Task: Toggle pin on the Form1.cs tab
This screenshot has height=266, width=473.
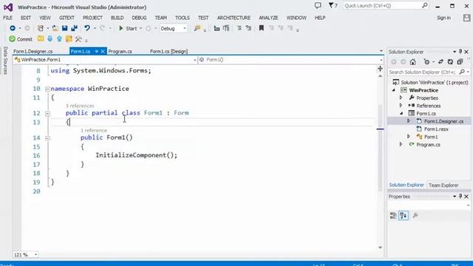Action: [x=97, y=51]
